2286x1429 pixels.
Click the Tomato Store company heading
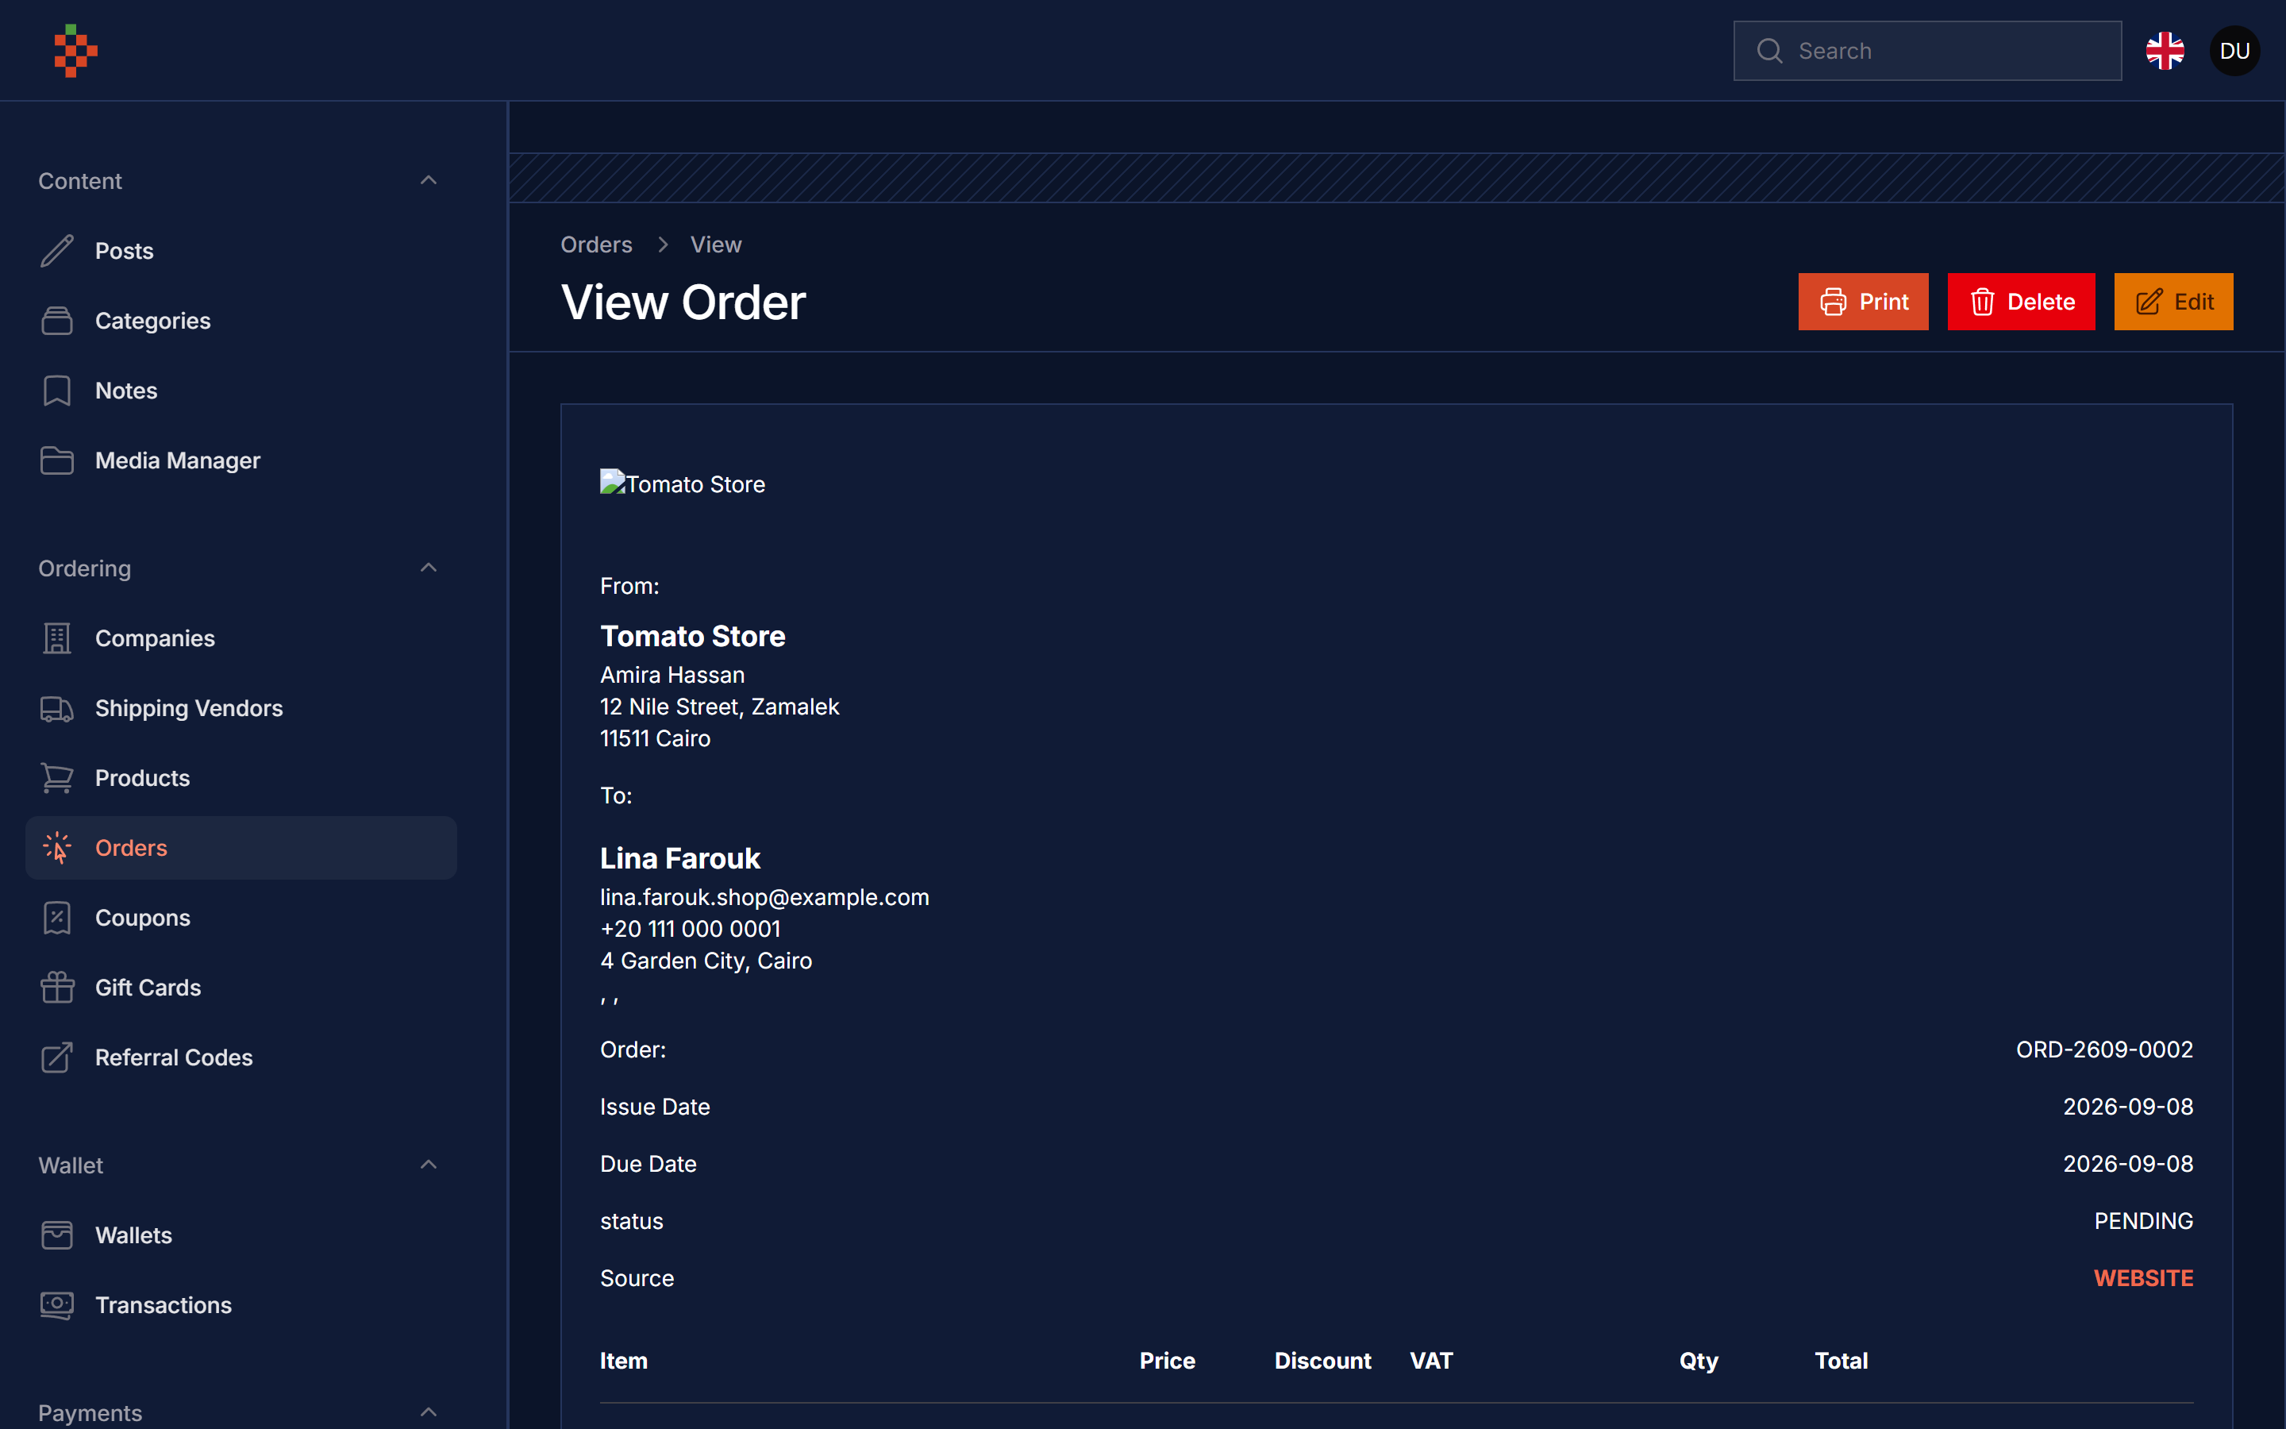[691, 637]
